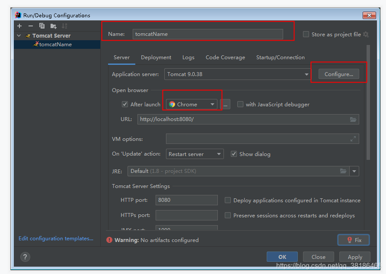Browse JRE folder icon

[343, 171]
